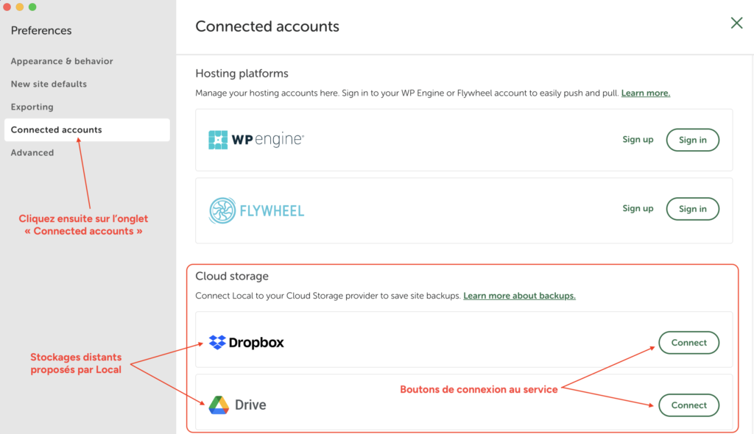Click the Connected accounts page title

pos(267,26)
